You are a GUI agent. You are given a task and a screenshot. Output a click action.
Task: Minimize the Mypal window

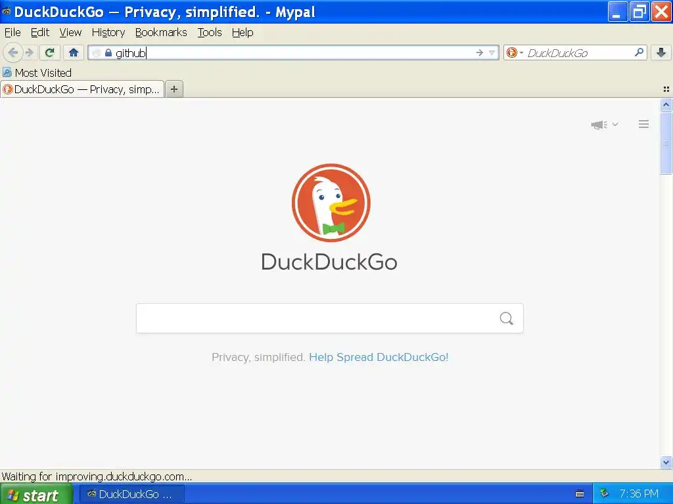(617, 12)
